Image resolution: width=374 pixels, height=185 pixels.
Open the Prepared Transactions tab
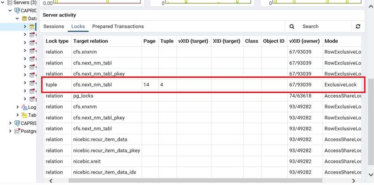pos(118,26)
